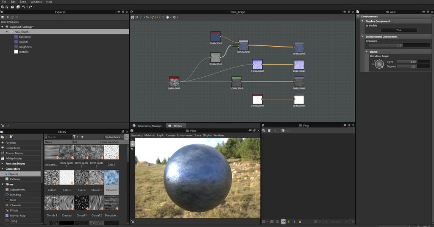434x227 pixels.
Task: Open the Blending filter category
Action: (15, 195)
